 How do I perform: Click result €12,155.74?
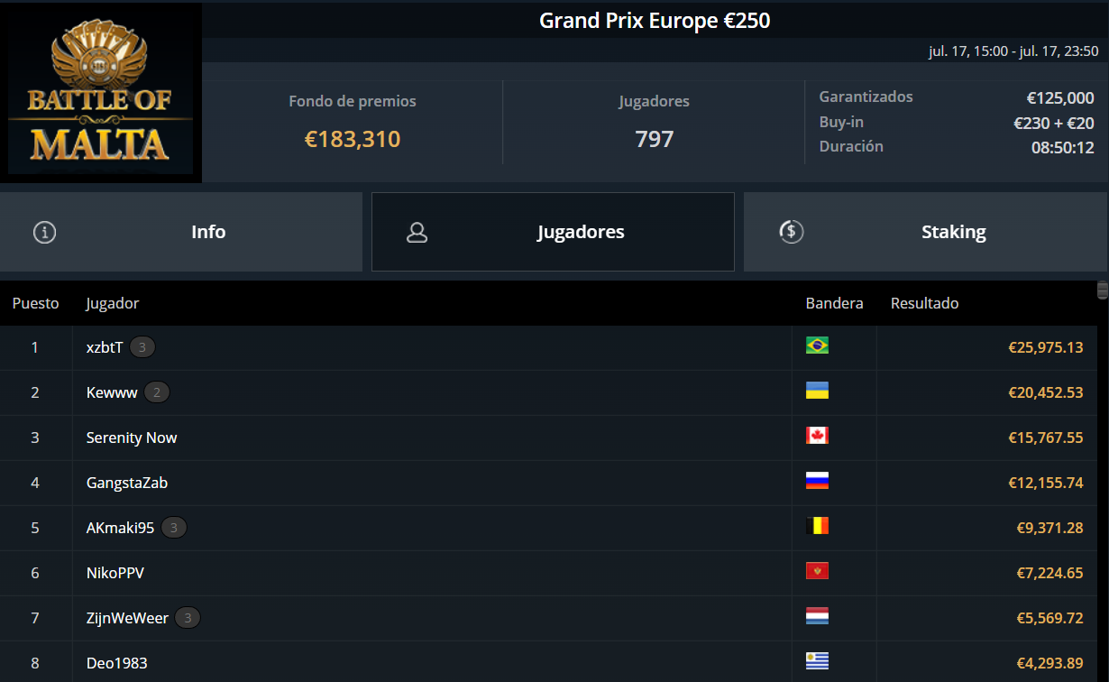click(1046, 483)
